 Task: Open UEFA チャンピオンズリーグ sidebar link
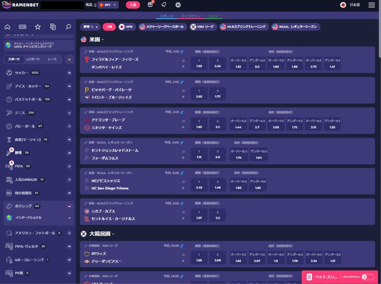(x=39, y=45)
